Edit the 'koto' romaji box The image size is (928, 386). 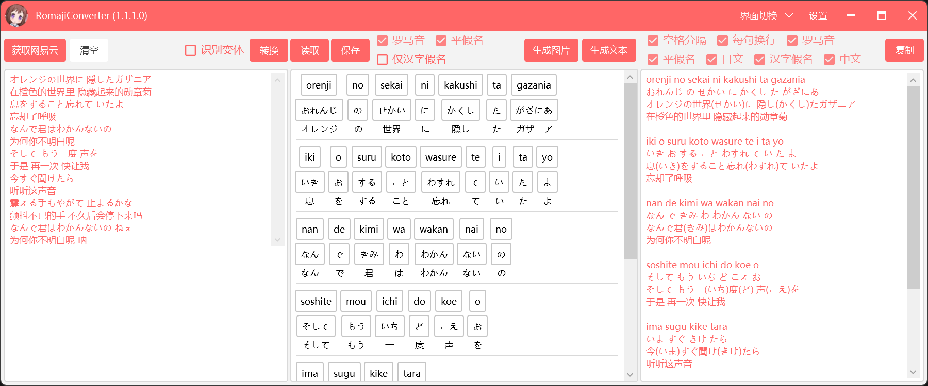pos(401,157)
